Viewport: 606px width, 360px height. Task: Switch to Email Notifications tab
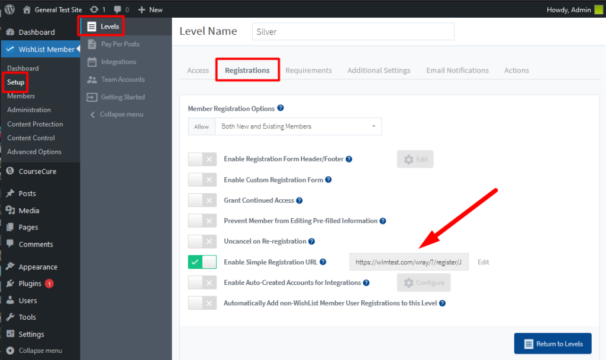coord(457,70)
